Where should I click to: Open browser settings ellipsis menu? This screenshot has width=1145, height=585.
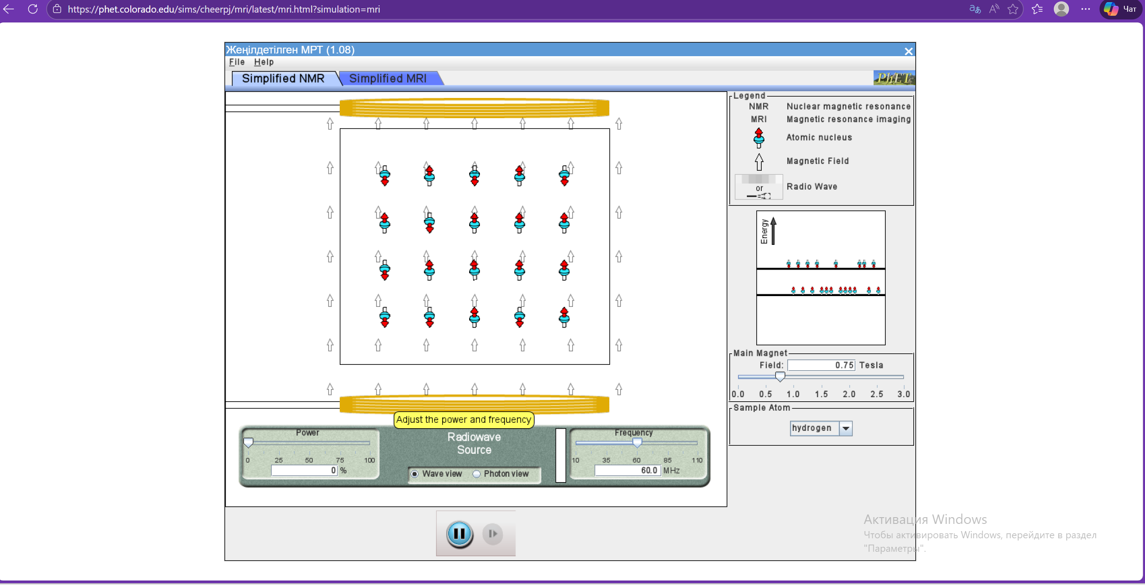coord(1085,9)
